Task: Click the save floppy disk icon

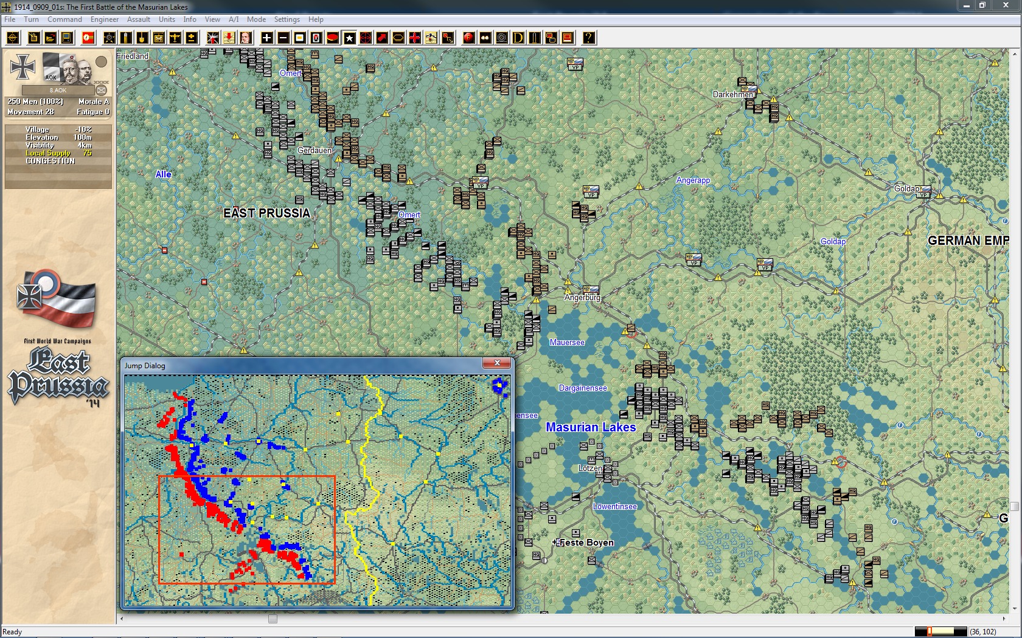Action: click(67, 38)
